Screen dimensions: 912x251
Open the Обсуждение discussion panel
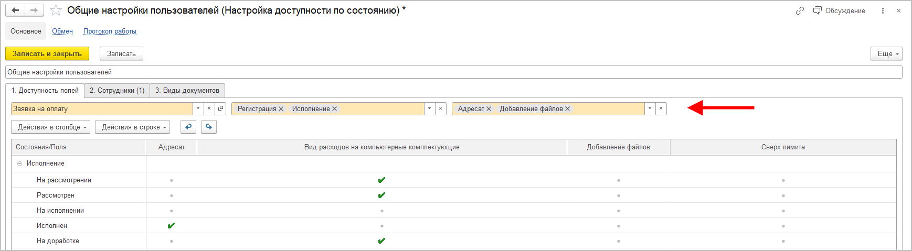tap(839, 10)
